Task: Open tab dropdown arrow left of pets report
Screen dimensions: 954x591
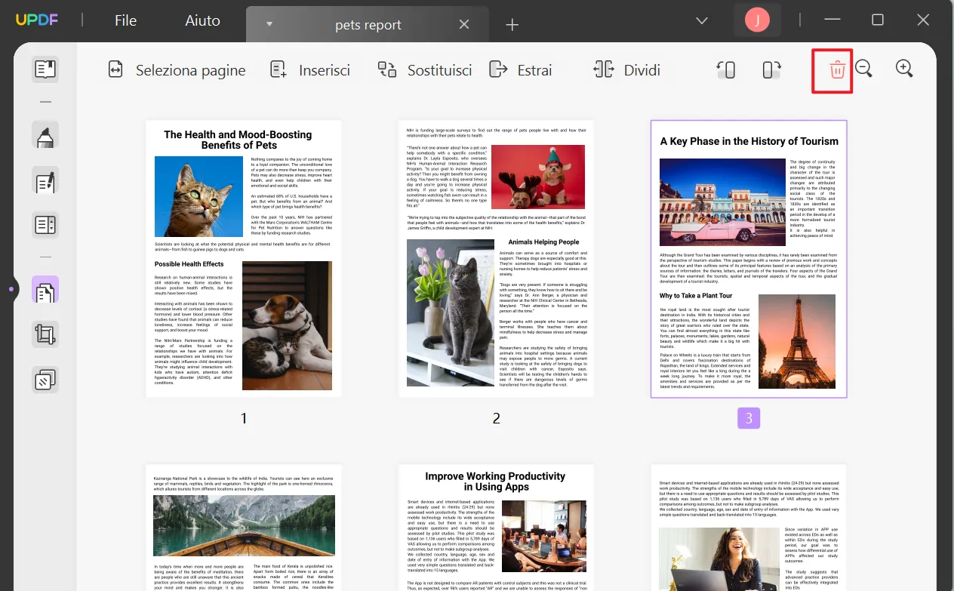Action: tap(269, 25)
